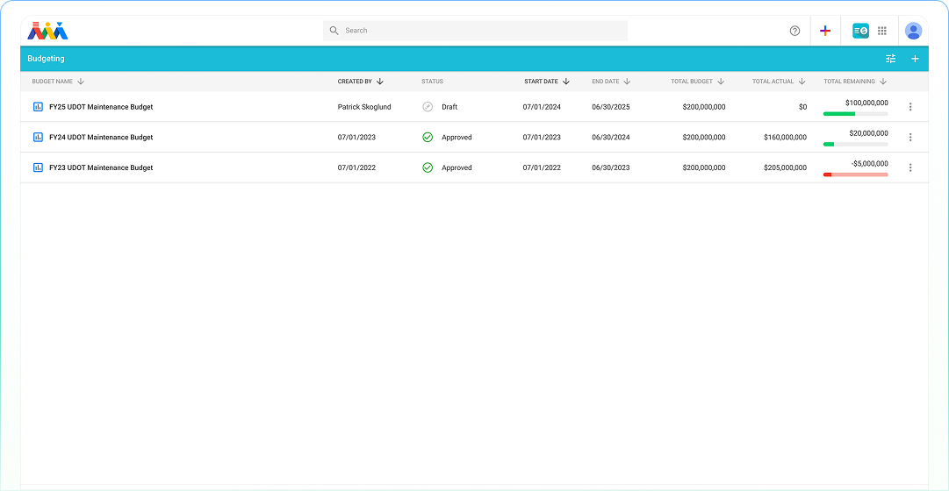The width and height of the screenshot is (949, 491).
Task: Click Patrick Skoglund creator cell
Action: 364,107
